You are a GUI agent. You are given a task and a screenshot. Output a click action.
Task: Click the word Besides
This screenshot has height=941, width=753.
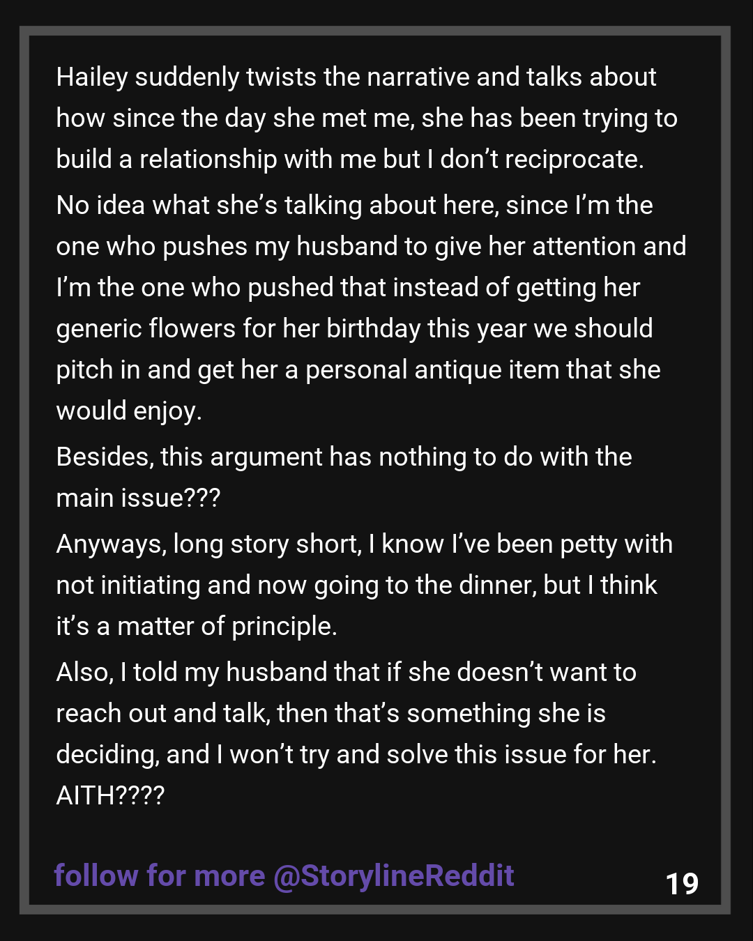click(105, 457)
